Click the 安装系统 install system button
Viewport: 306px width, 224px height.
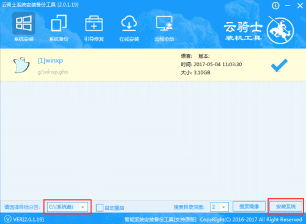(x=286, y=207)
